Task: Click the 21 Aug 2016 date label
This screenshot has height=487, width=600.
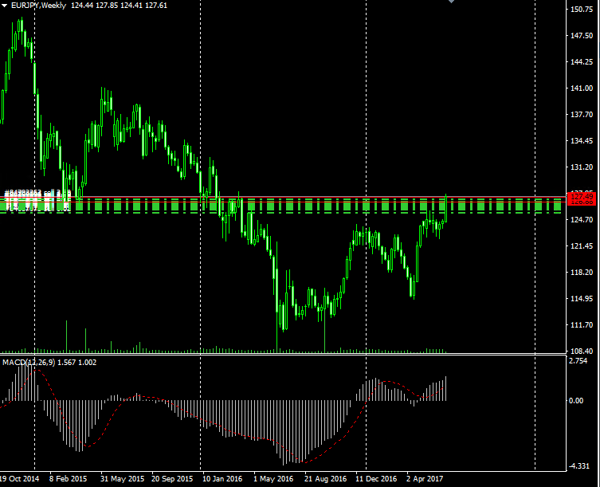Action: click(x=326, y=478)
